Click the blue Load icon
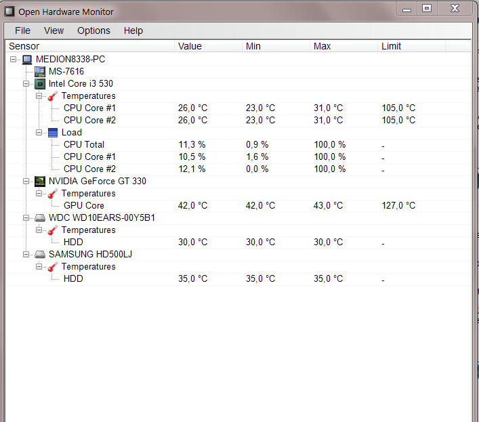Image resolution: width=479 pixels, height=422 pixels. [53, 133]
